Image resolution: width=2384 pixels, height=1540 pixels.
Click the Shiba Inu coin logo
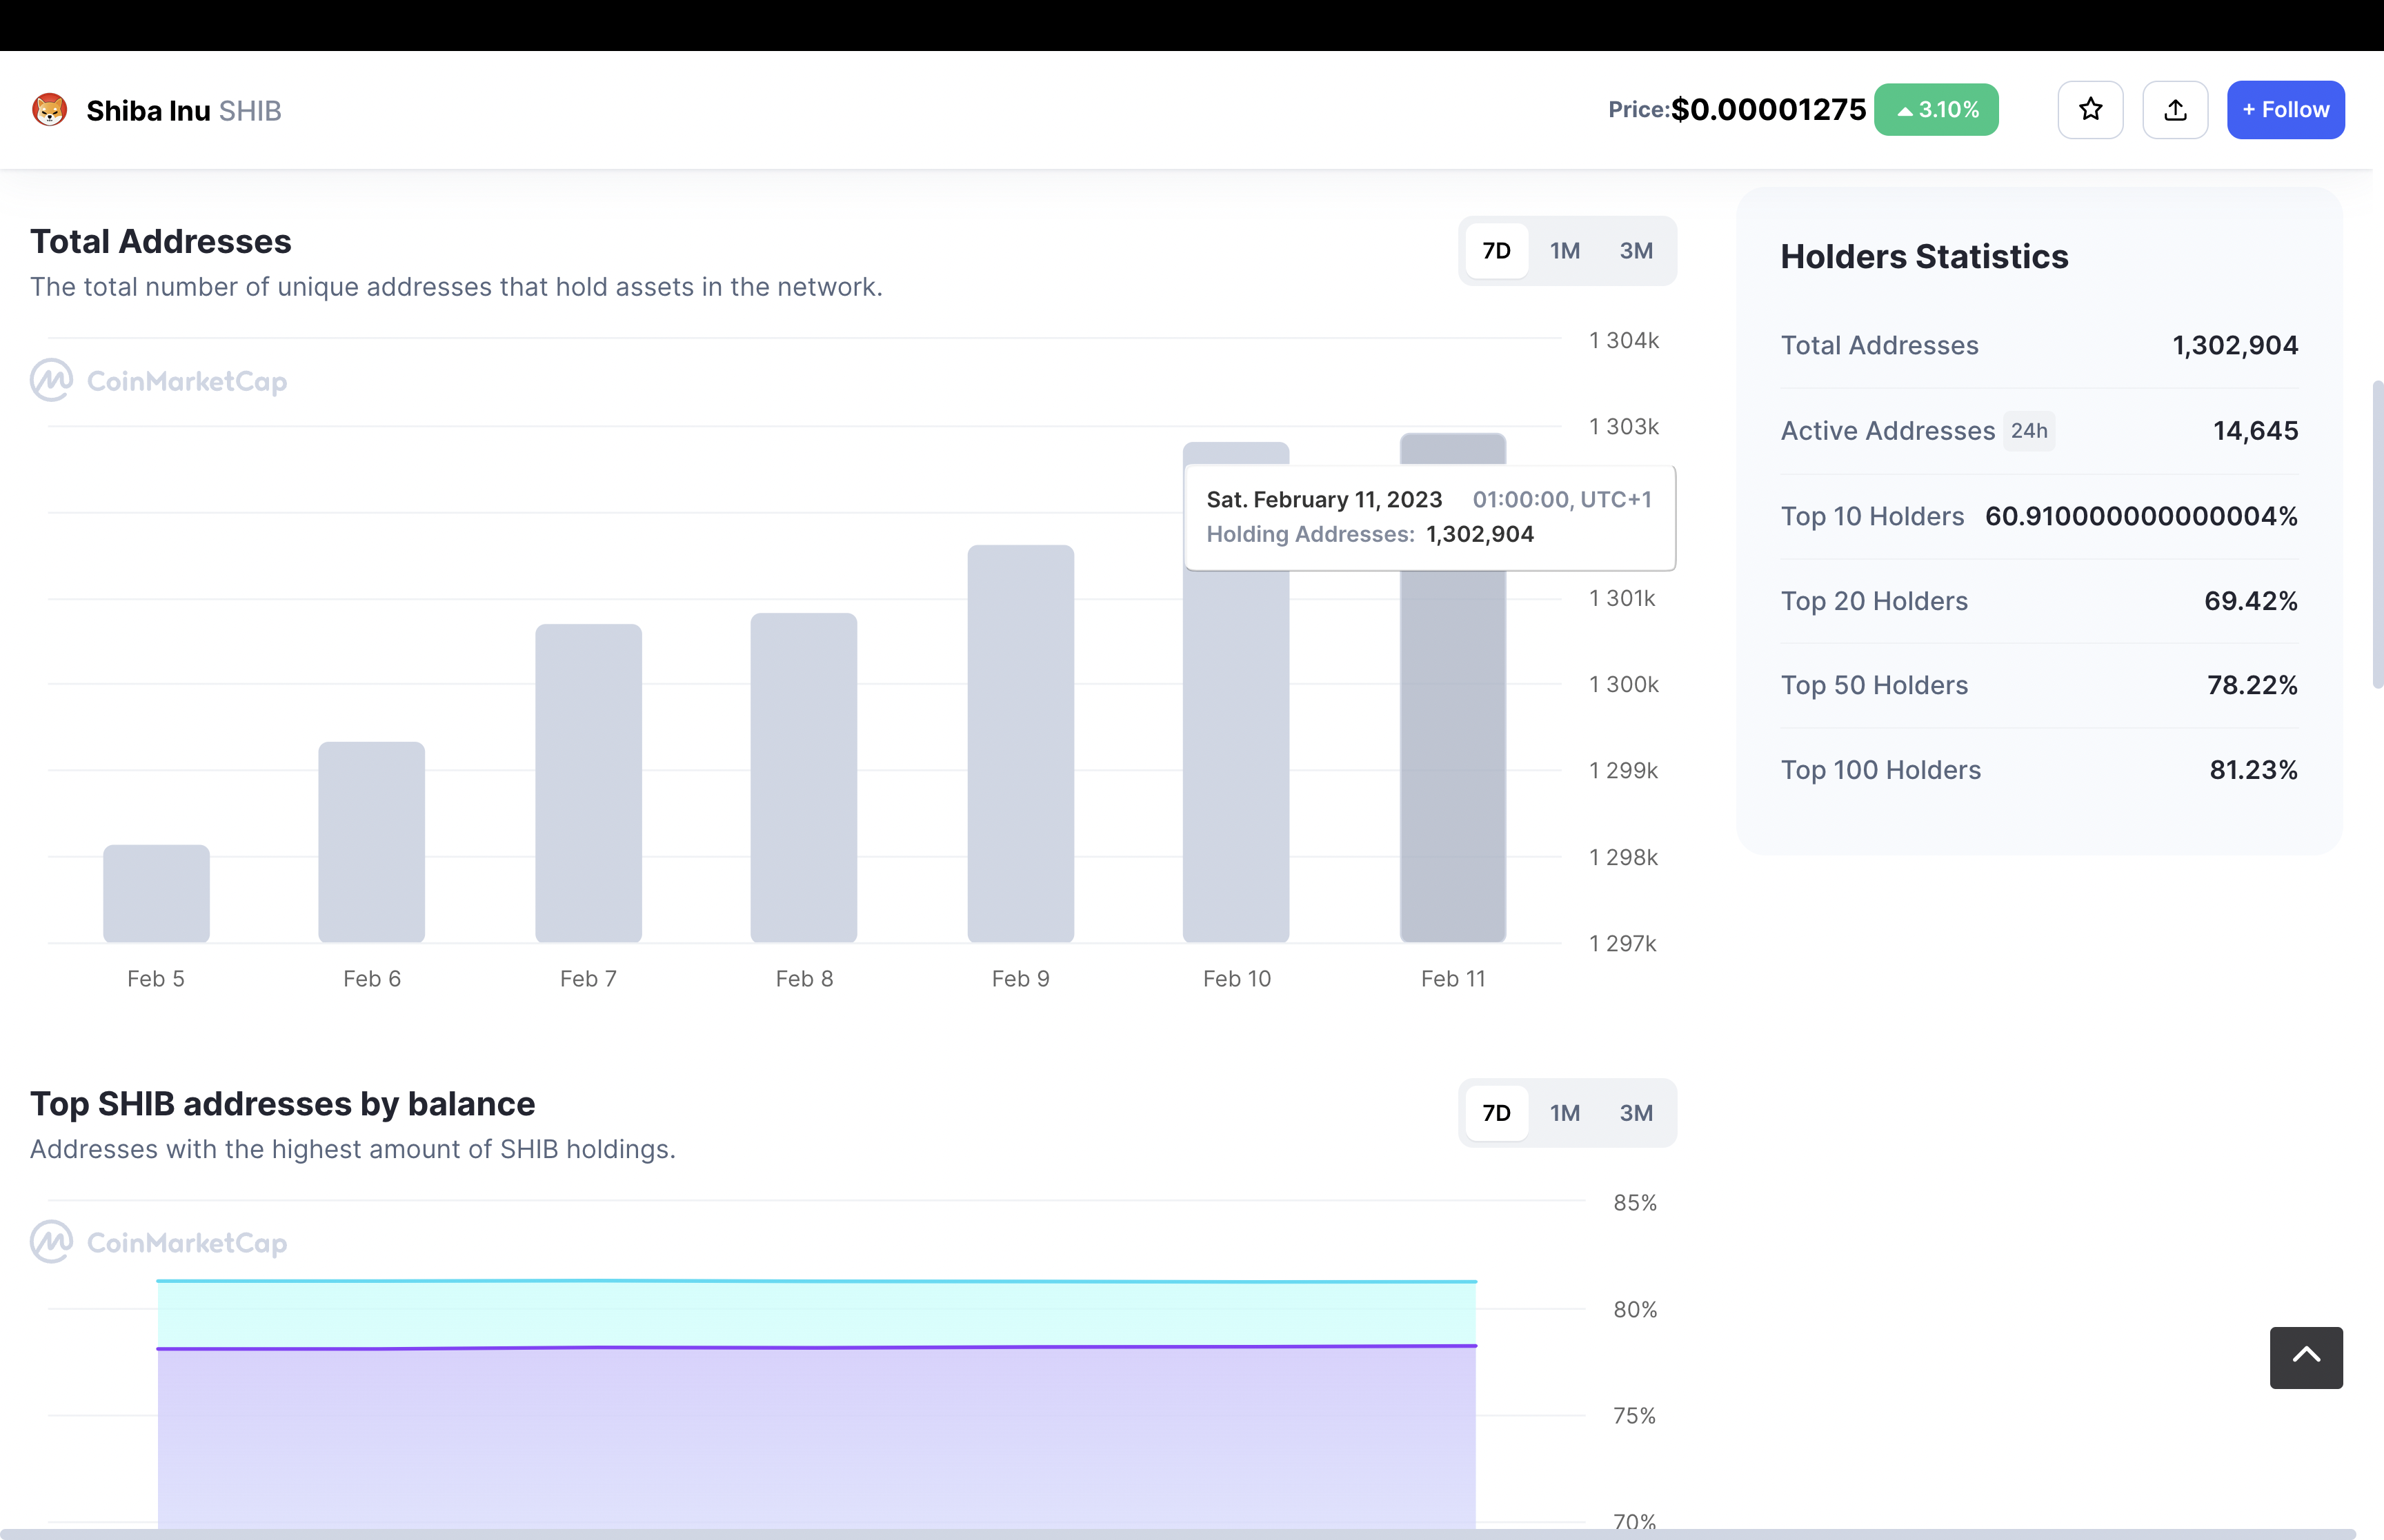tap(50, 110)
